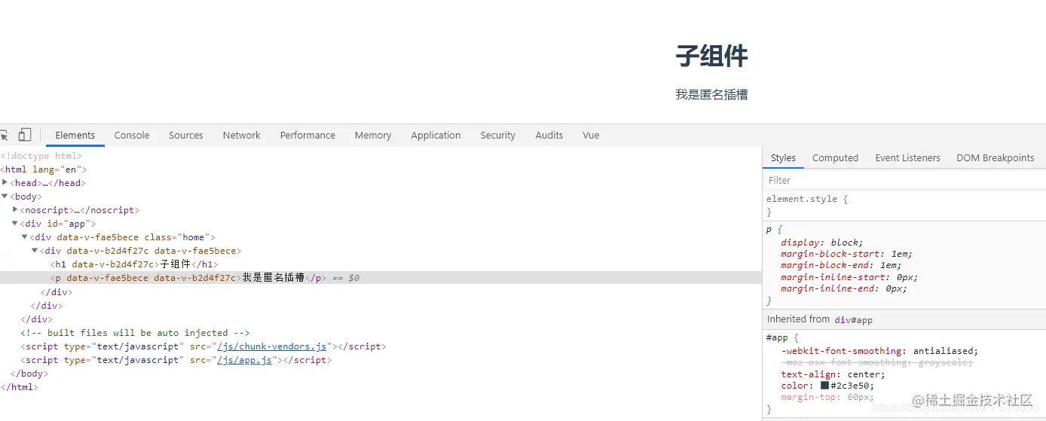Open the /js/app.js script link
Screen dimensions: 1046x421
pos(245,360)
